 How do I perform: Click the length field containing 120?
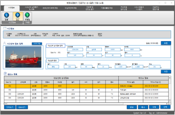coord(75,55)
